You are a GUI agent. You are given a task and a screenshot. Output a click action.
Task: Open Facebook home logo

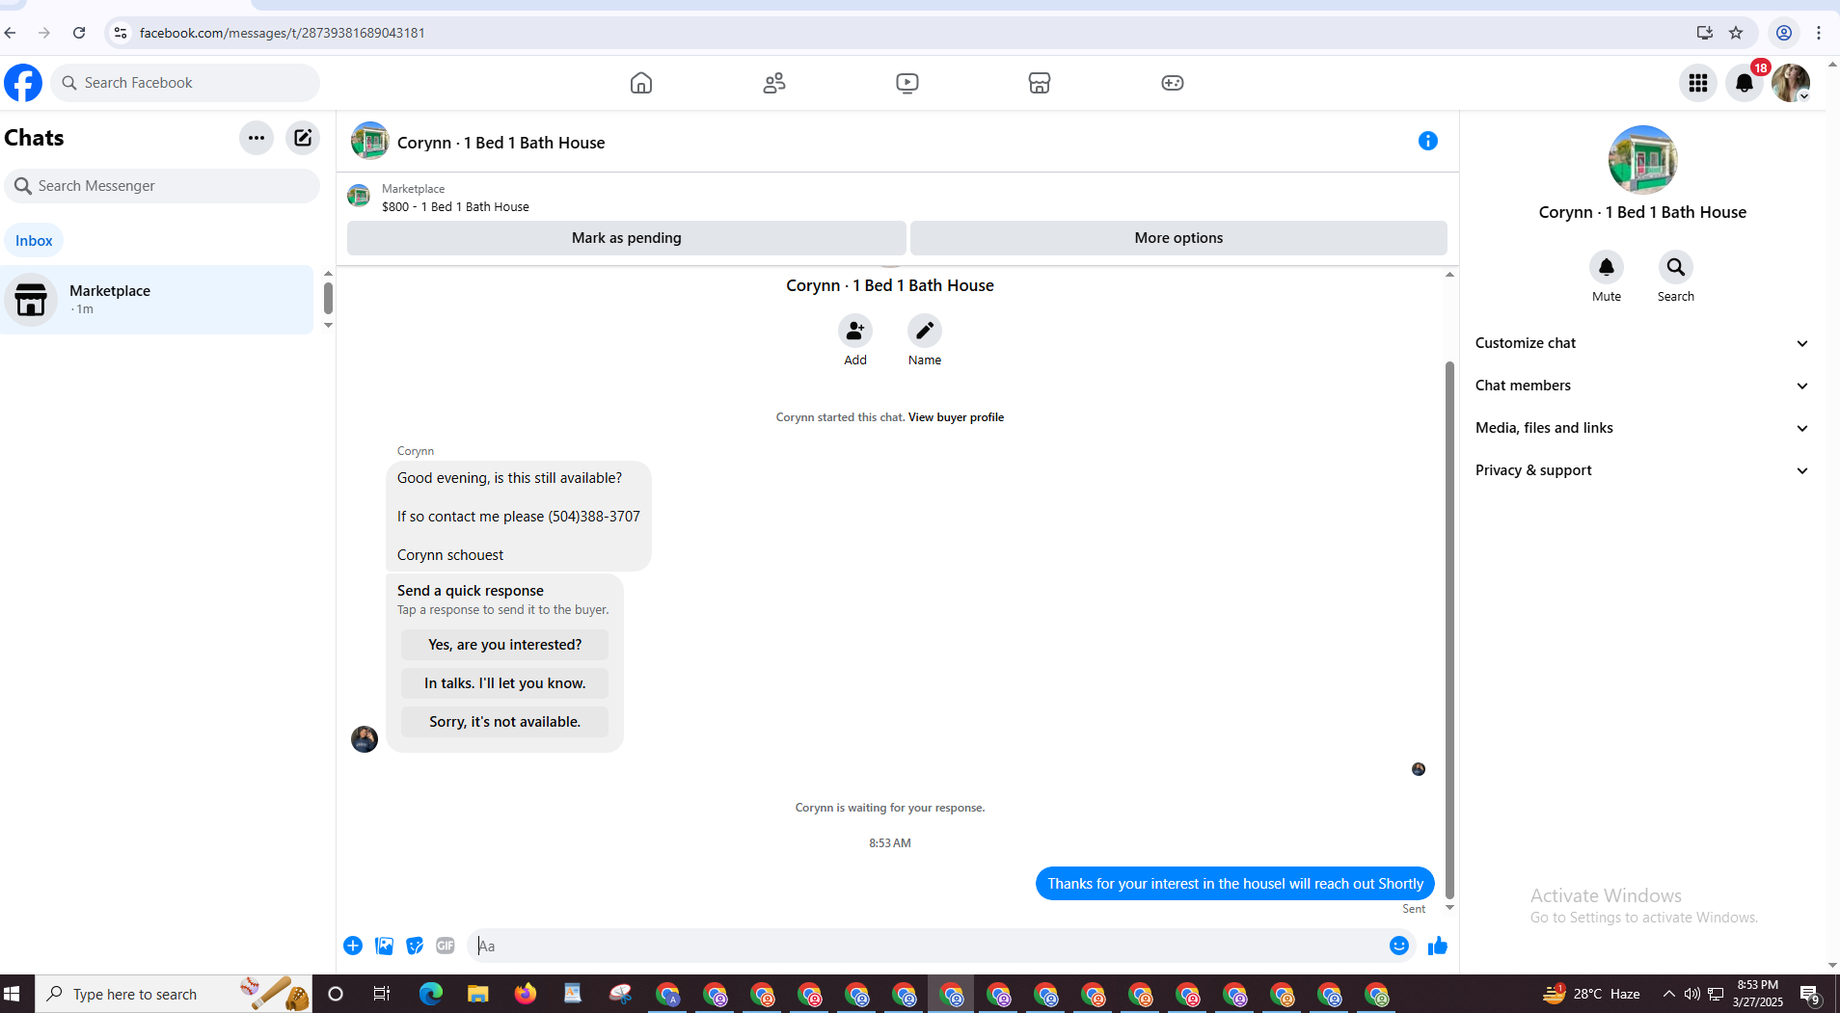point(23,83)
